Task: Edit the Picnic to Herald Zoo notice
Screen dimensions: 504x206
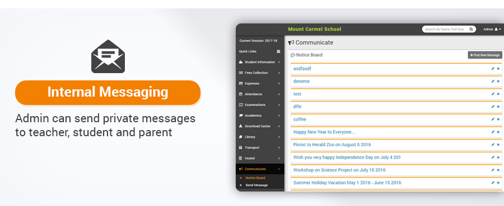Action: pos(493,145)
